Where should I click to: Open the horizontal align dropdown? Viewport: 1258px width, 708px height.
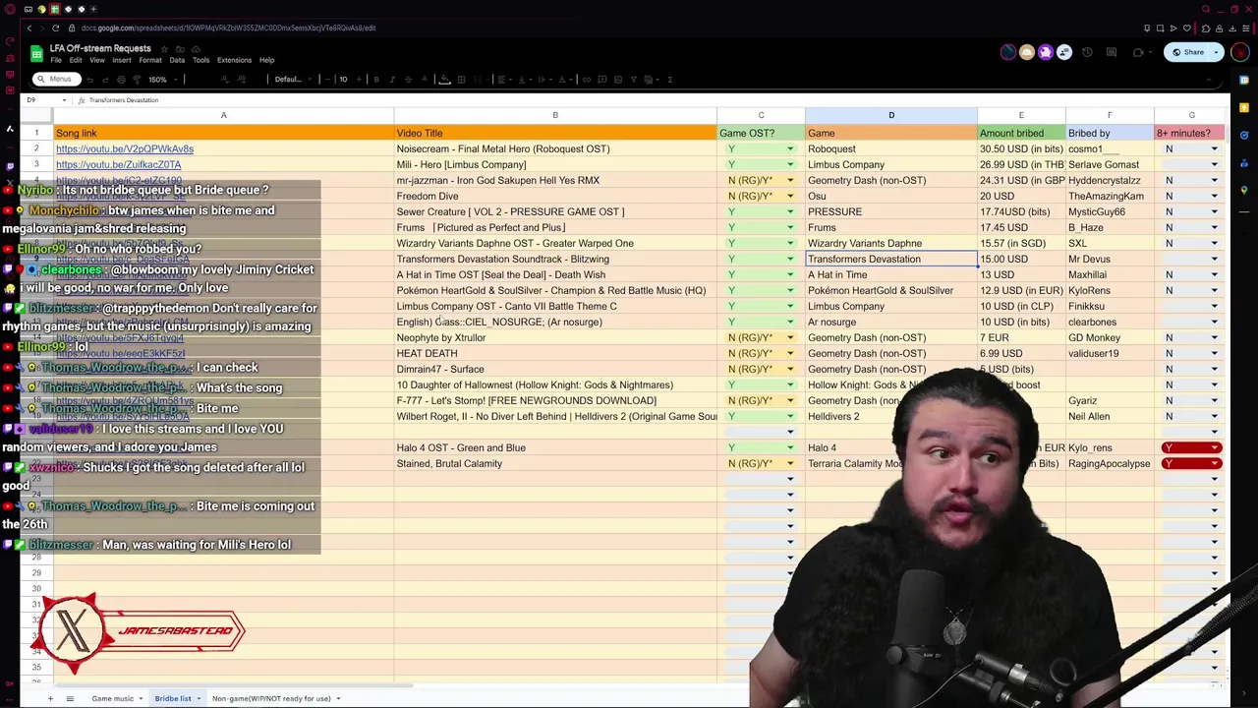505,80
